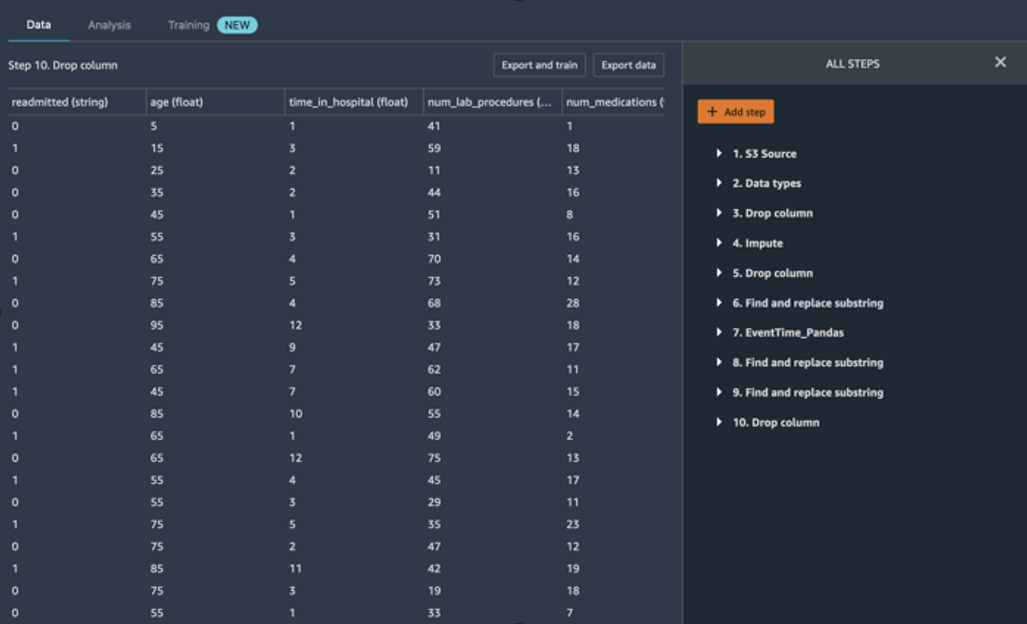Click the orange Add step button
Viewport: 1027px width, 624px height.
coord(735,112)
